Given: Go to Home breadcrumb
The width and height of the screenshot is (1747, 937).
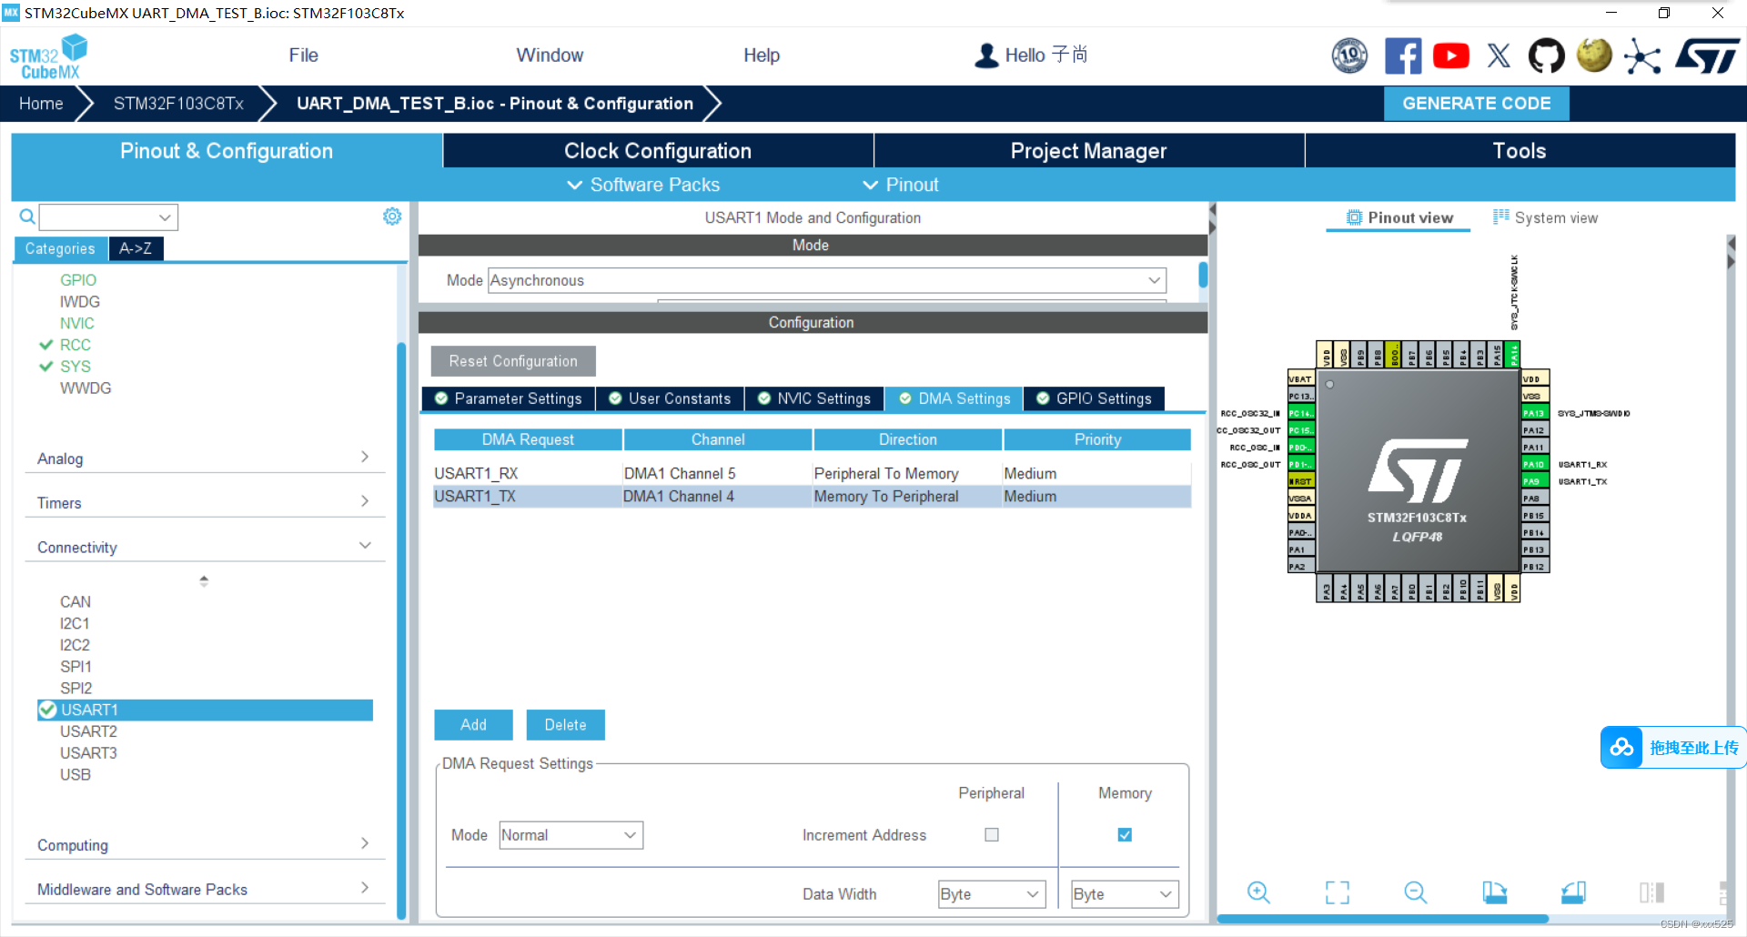Looking at the screenshot, I should (41, 104).
